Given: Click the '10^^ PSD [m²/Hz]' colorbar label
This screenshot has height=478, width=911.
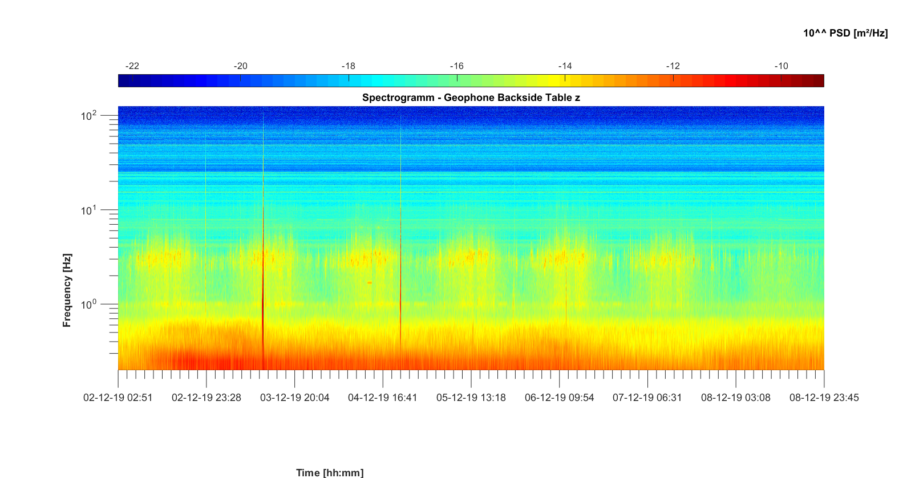Looking at the screenshot, I should tap(845, 33).
